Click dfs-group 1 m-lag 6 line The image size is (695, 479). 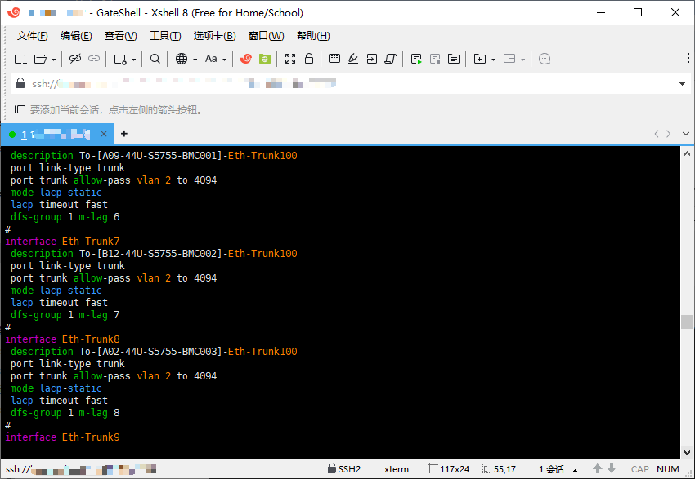65,217
